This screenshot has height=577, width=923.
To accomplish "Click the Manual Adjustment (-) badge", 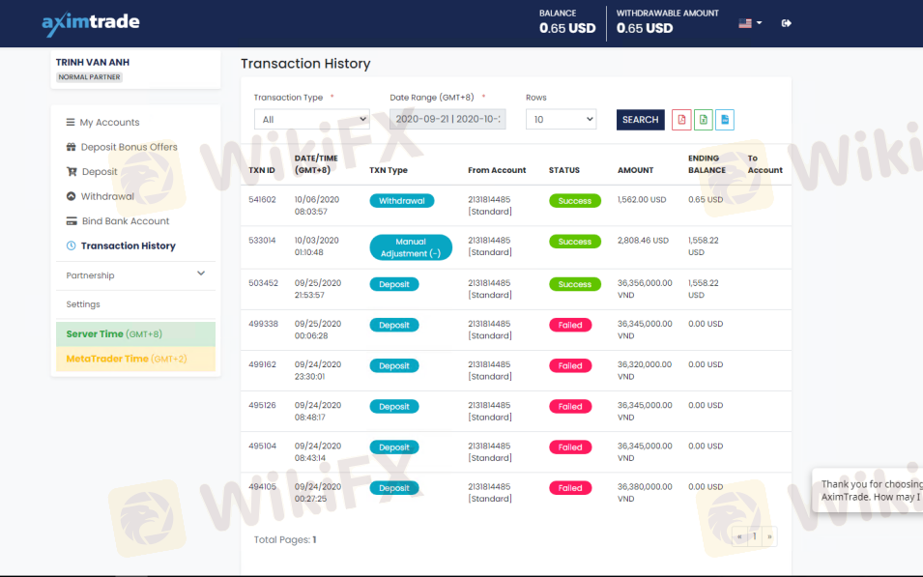I will (411, 247).
